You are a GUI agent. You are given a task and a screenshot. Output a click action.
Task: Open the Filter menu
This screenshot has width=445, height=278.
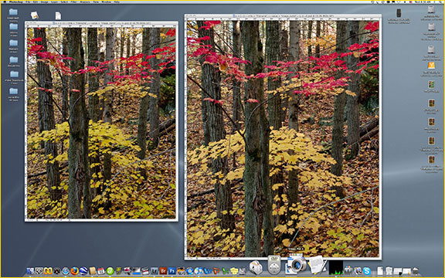pyautogui.click(x=73, y=2)
